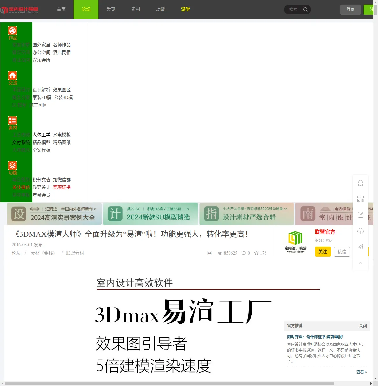The width and height of the screenshot is (378, 386).
Task: Open 2024新款SU模型精选 banner
Action: point(150,214)
